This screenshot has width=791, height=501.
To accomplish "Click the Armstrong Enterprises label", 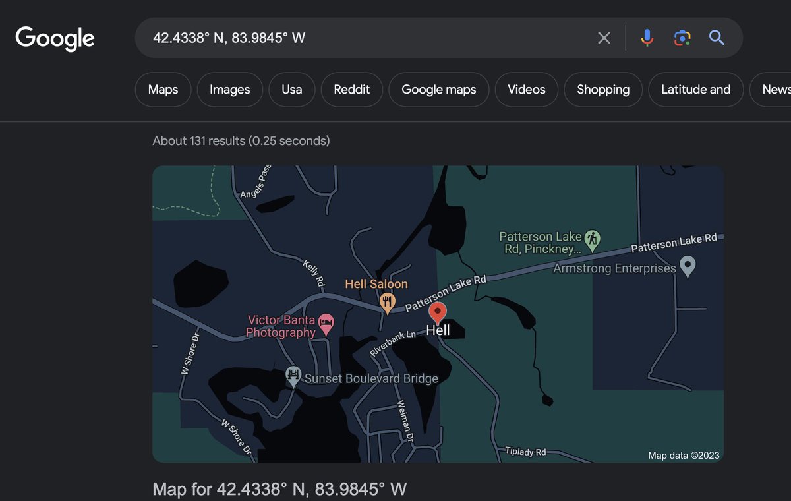I will [614, 268].
